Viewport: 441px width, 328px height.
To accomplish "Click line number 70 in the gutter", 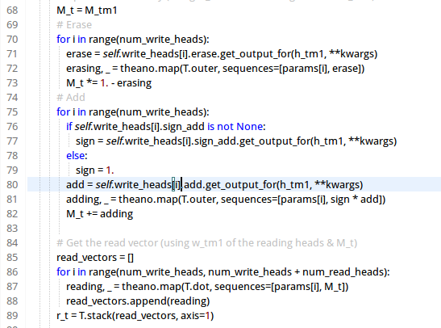I will click(12, 40).
